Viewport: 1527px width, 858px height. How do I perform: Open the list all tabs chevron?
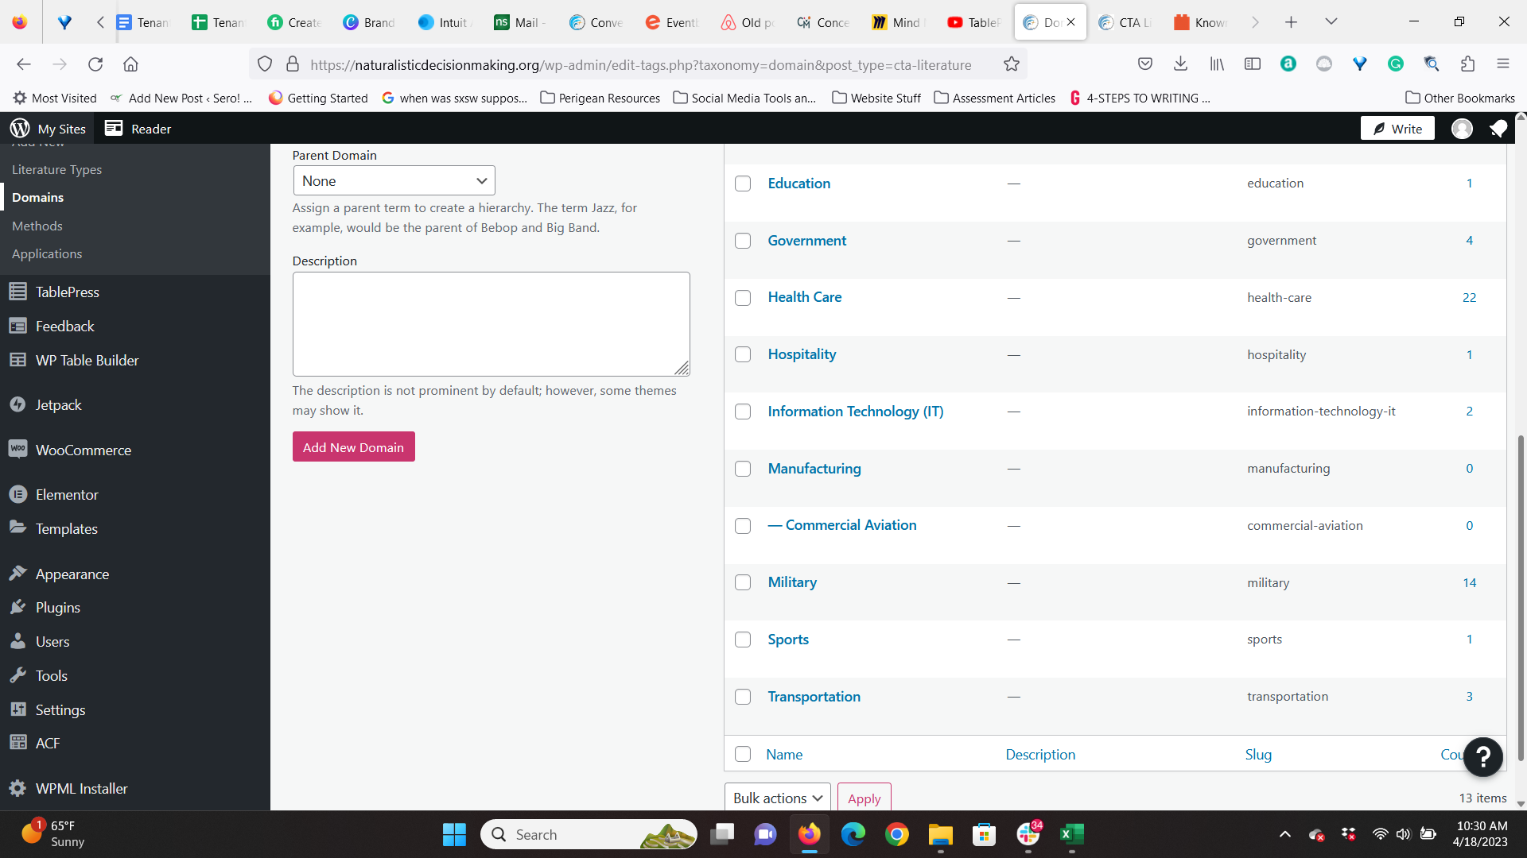(x=1331, y=22)
